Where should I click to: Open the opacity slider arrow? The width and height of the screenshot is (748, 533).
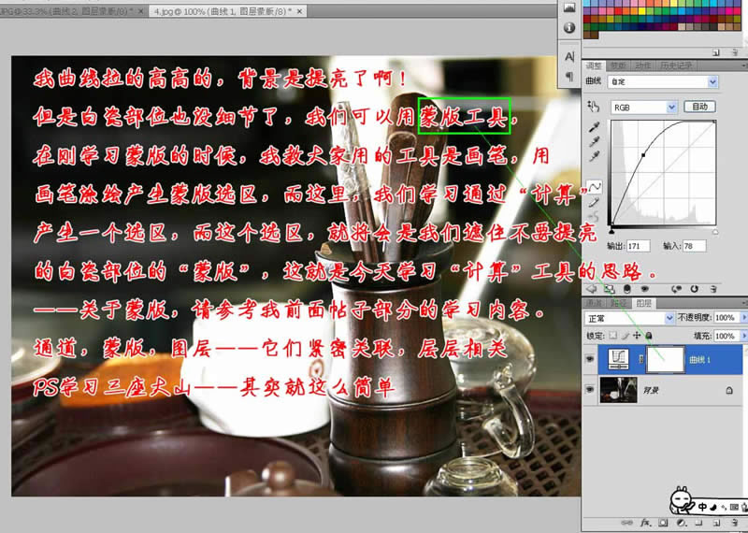tap(742, 317)
